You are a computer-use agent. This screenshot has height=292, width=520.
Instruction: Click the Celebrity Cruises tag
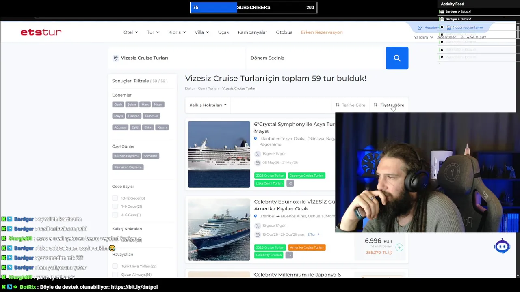click(x=269, y=255)
